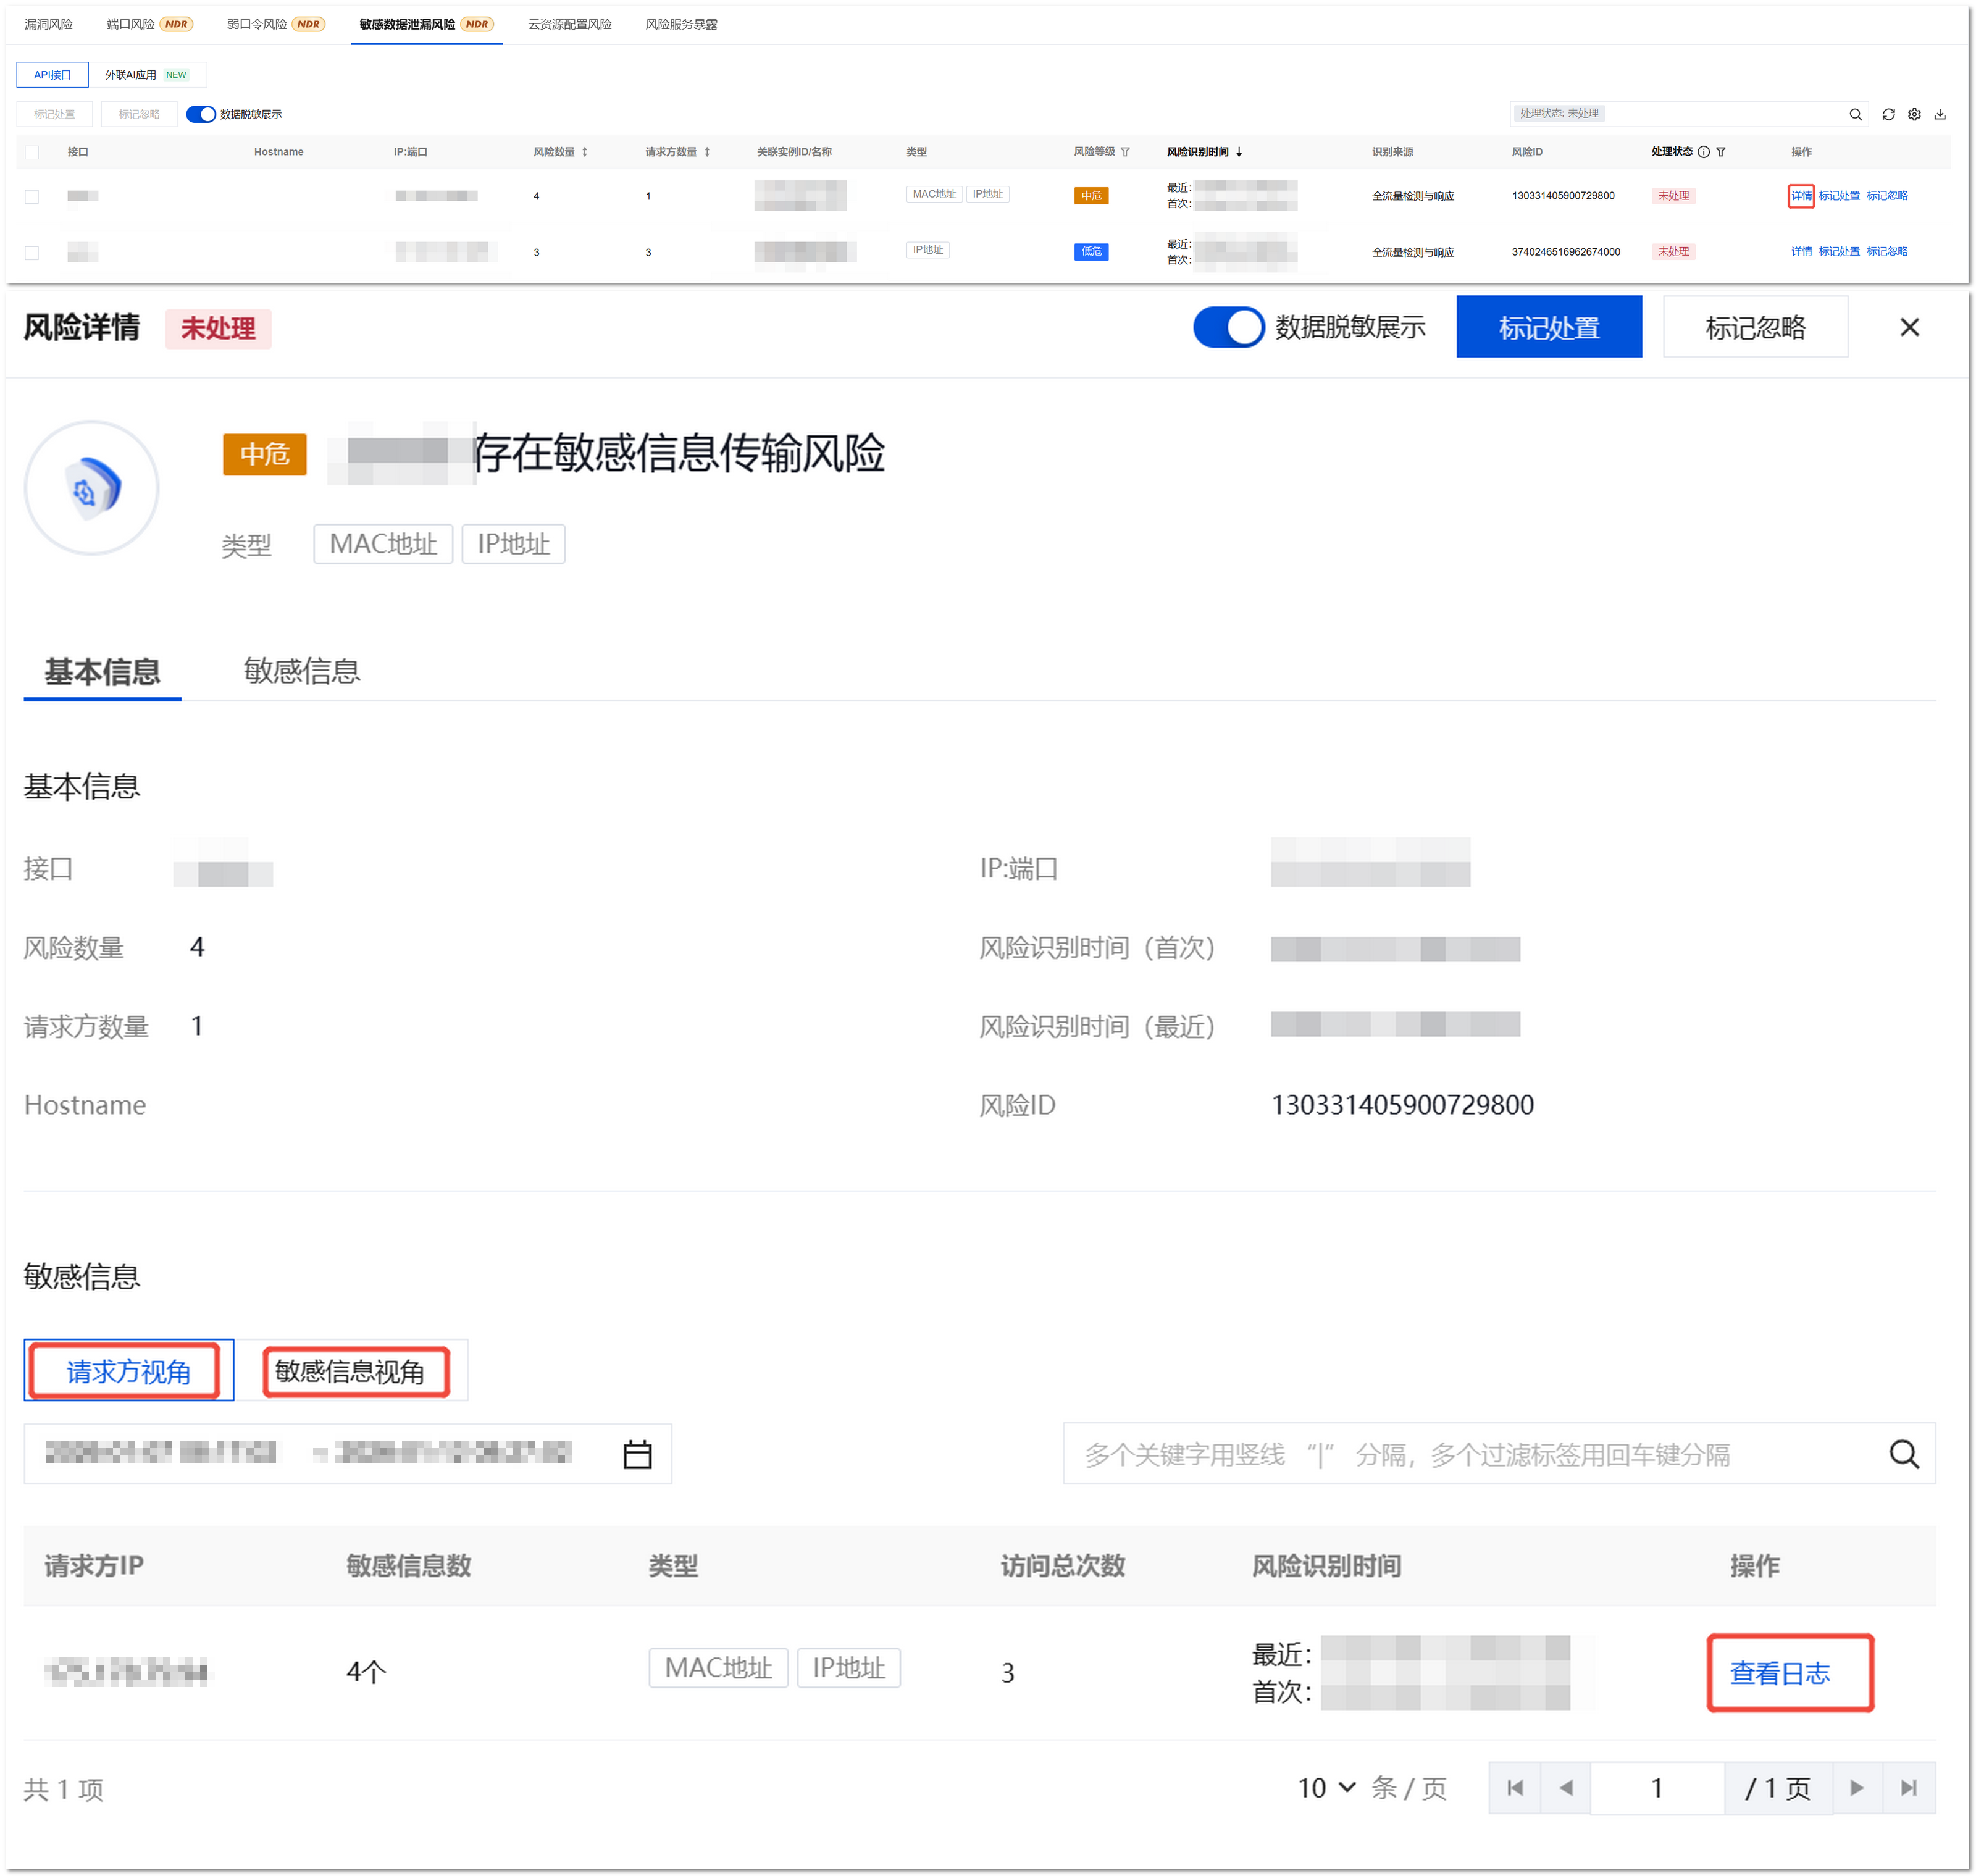Open the table settings gear icon

point(1914,114)
